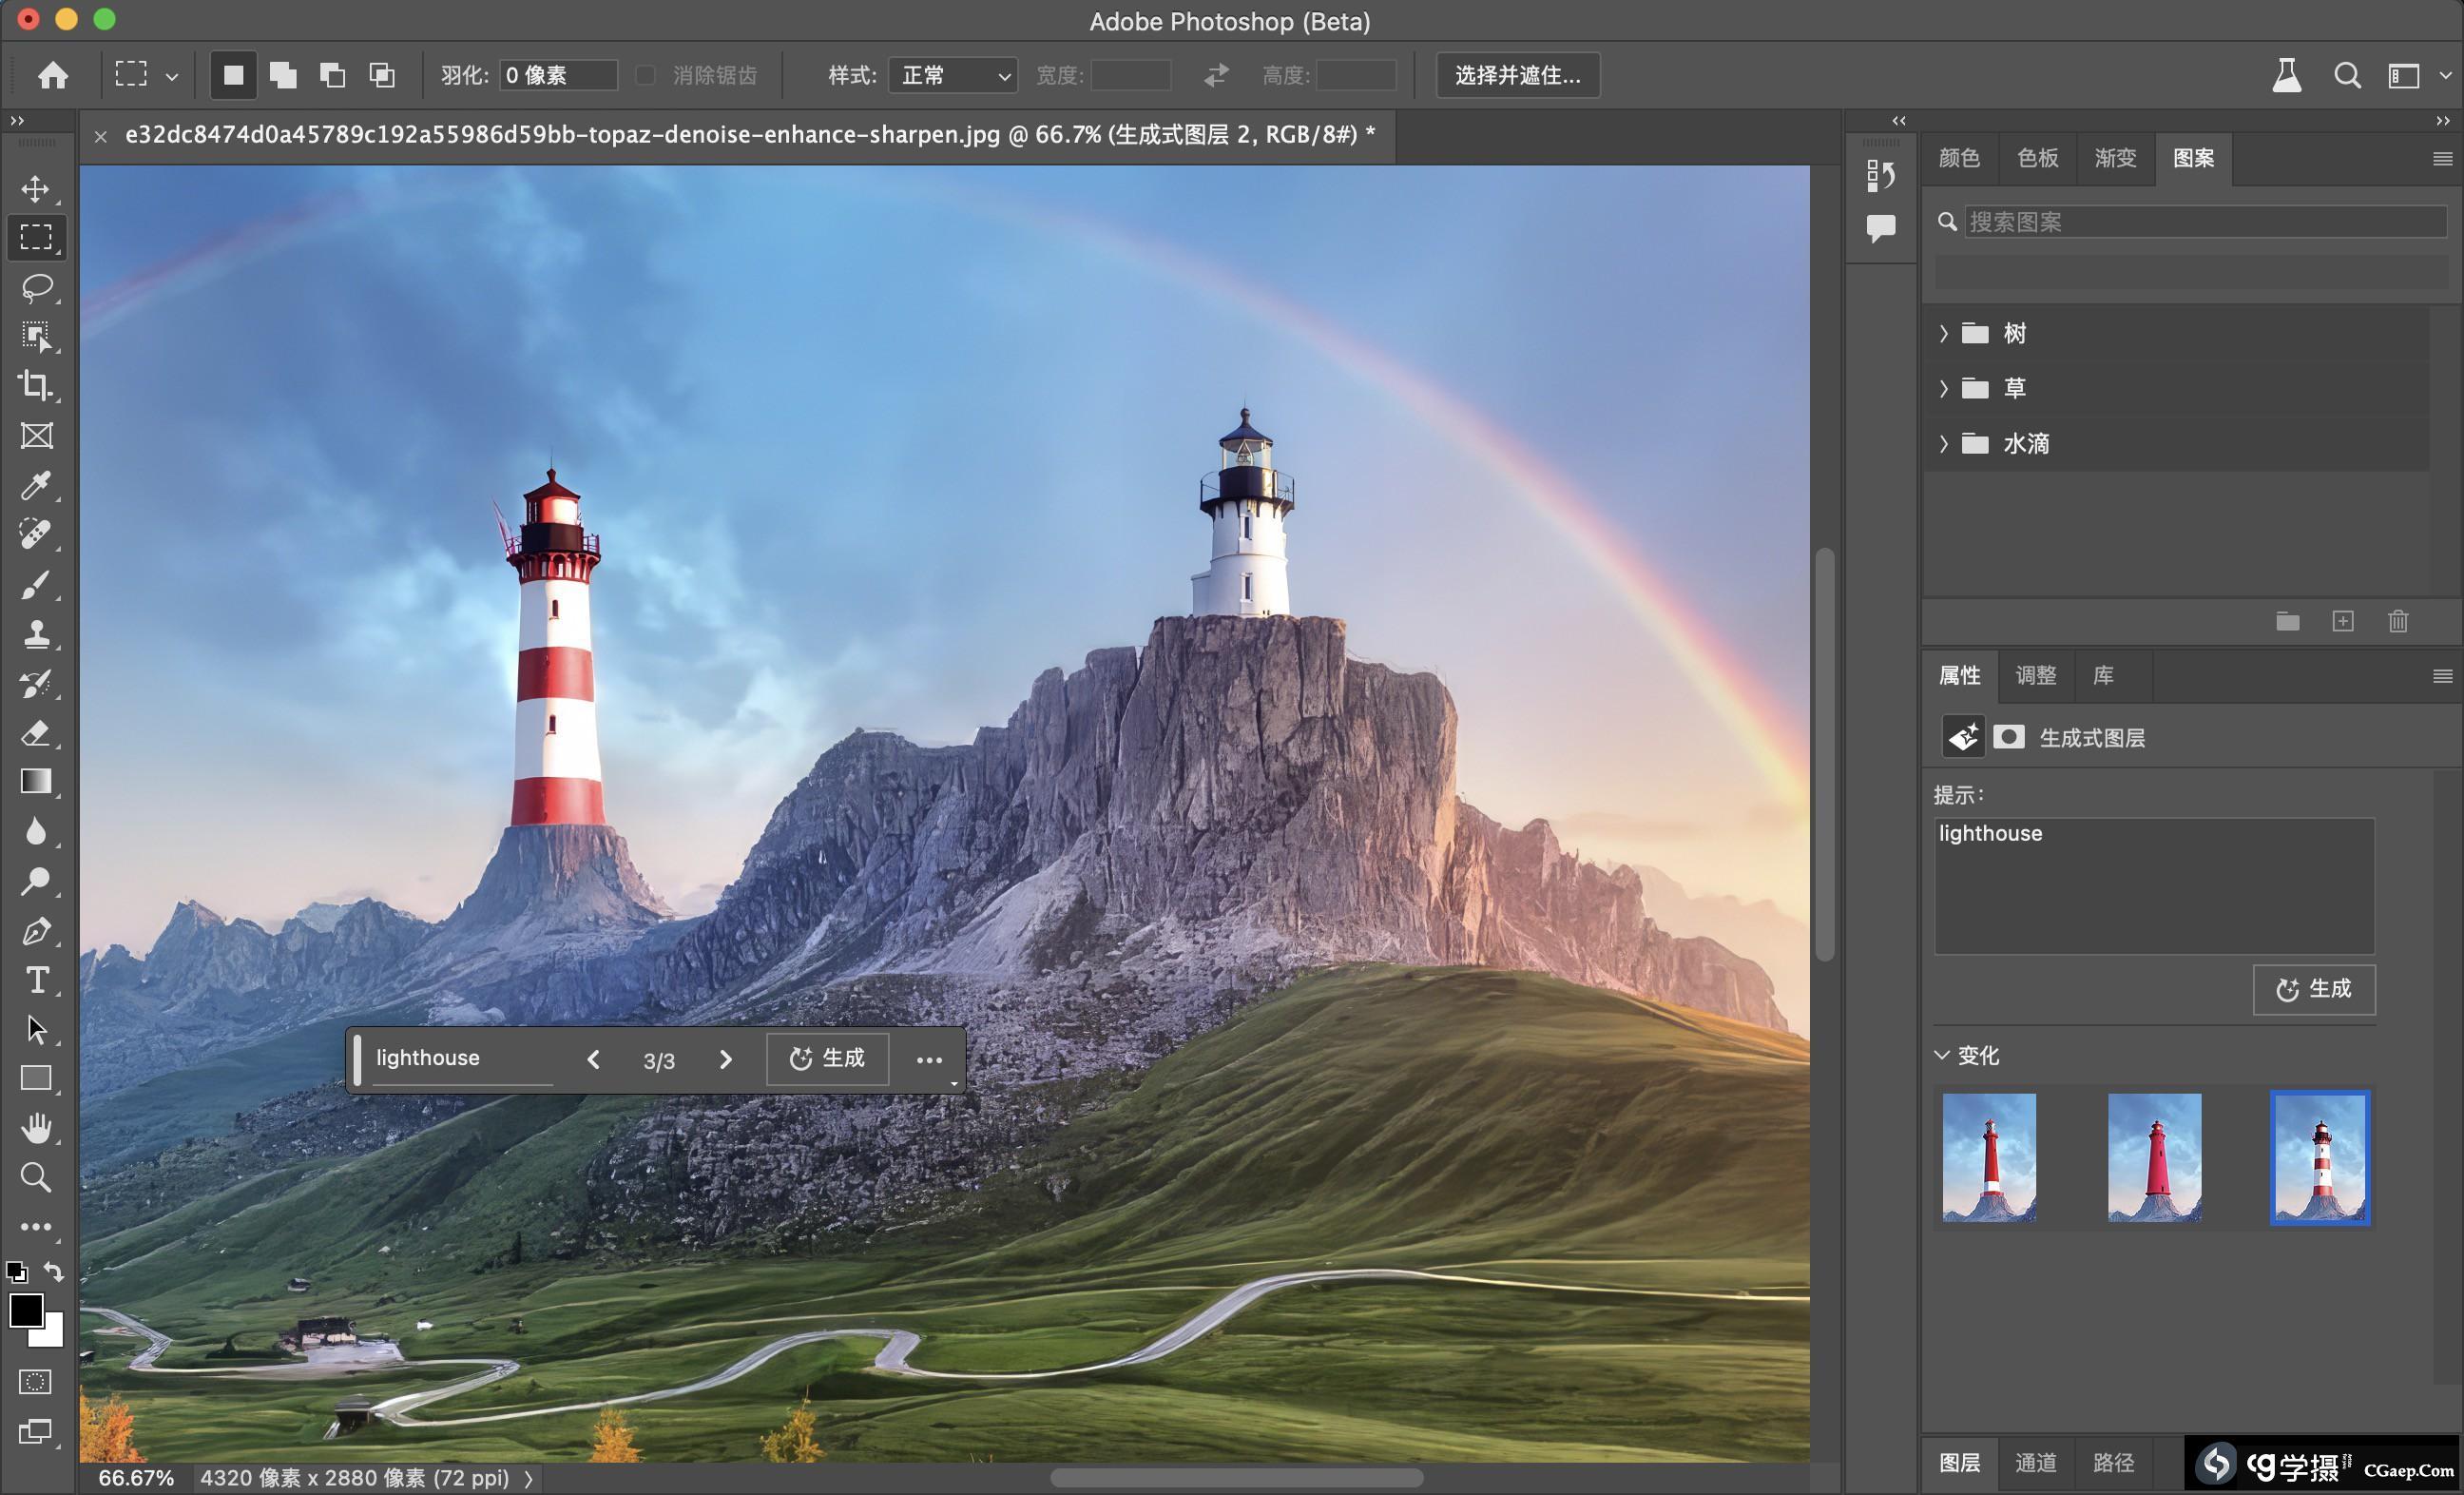
Task: Select the Crop tool
Action: (35, 385)
